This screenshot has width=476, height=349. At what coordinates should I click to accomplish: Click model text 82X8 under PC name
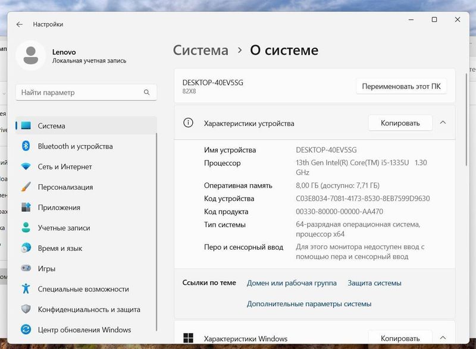(x=189, y=91)
